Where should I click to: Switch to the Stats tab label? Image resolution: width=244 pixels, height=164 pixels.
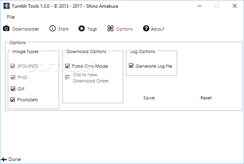[63, 29]
